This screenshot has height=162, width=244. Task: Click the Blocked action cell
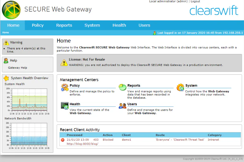(x=108, y=140)
